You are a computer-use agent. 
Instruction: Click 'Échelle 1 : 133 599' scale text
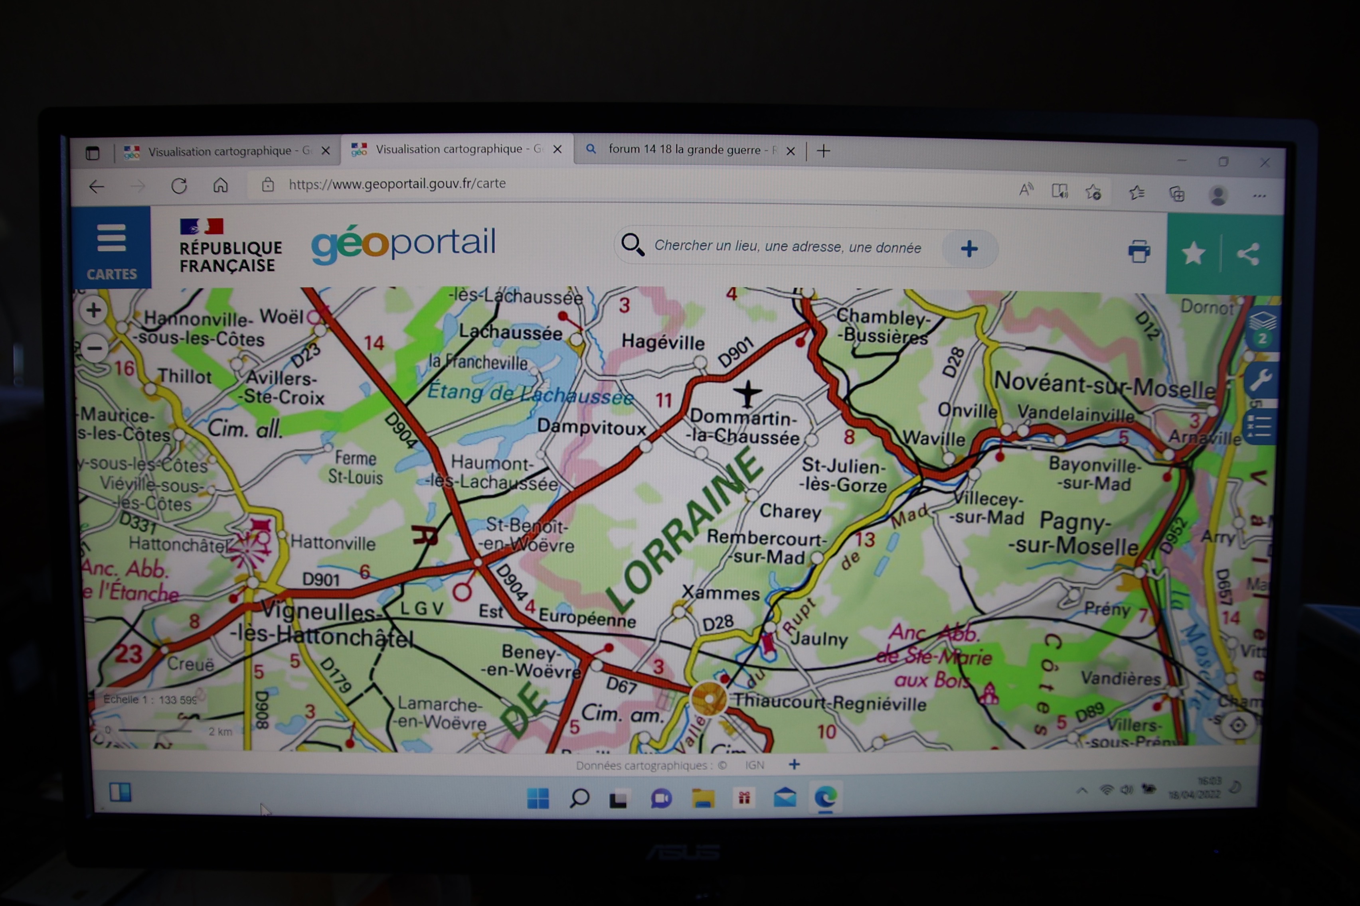(x=150, y=700)
